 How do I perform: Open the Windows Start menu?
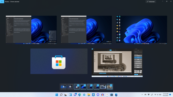[x=56, y=95]
